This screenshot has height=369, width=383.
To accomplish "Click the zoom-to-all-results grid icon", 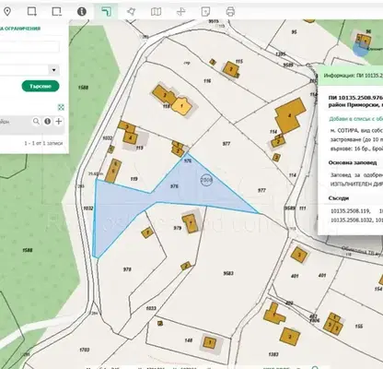I will (61, 107).
